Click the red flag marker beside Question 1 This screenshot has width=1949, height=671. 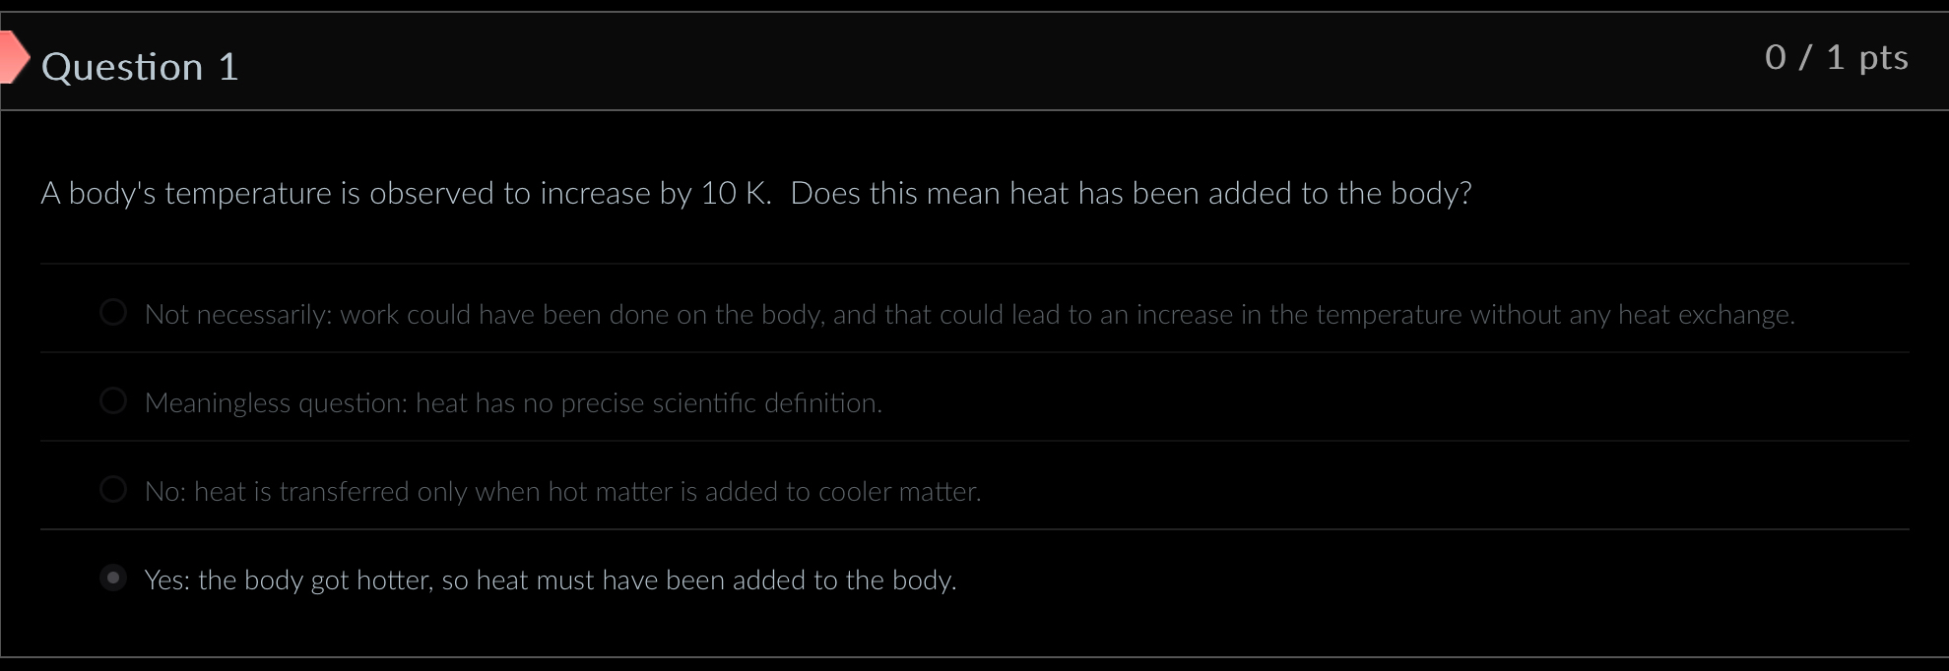pos(12,59)
